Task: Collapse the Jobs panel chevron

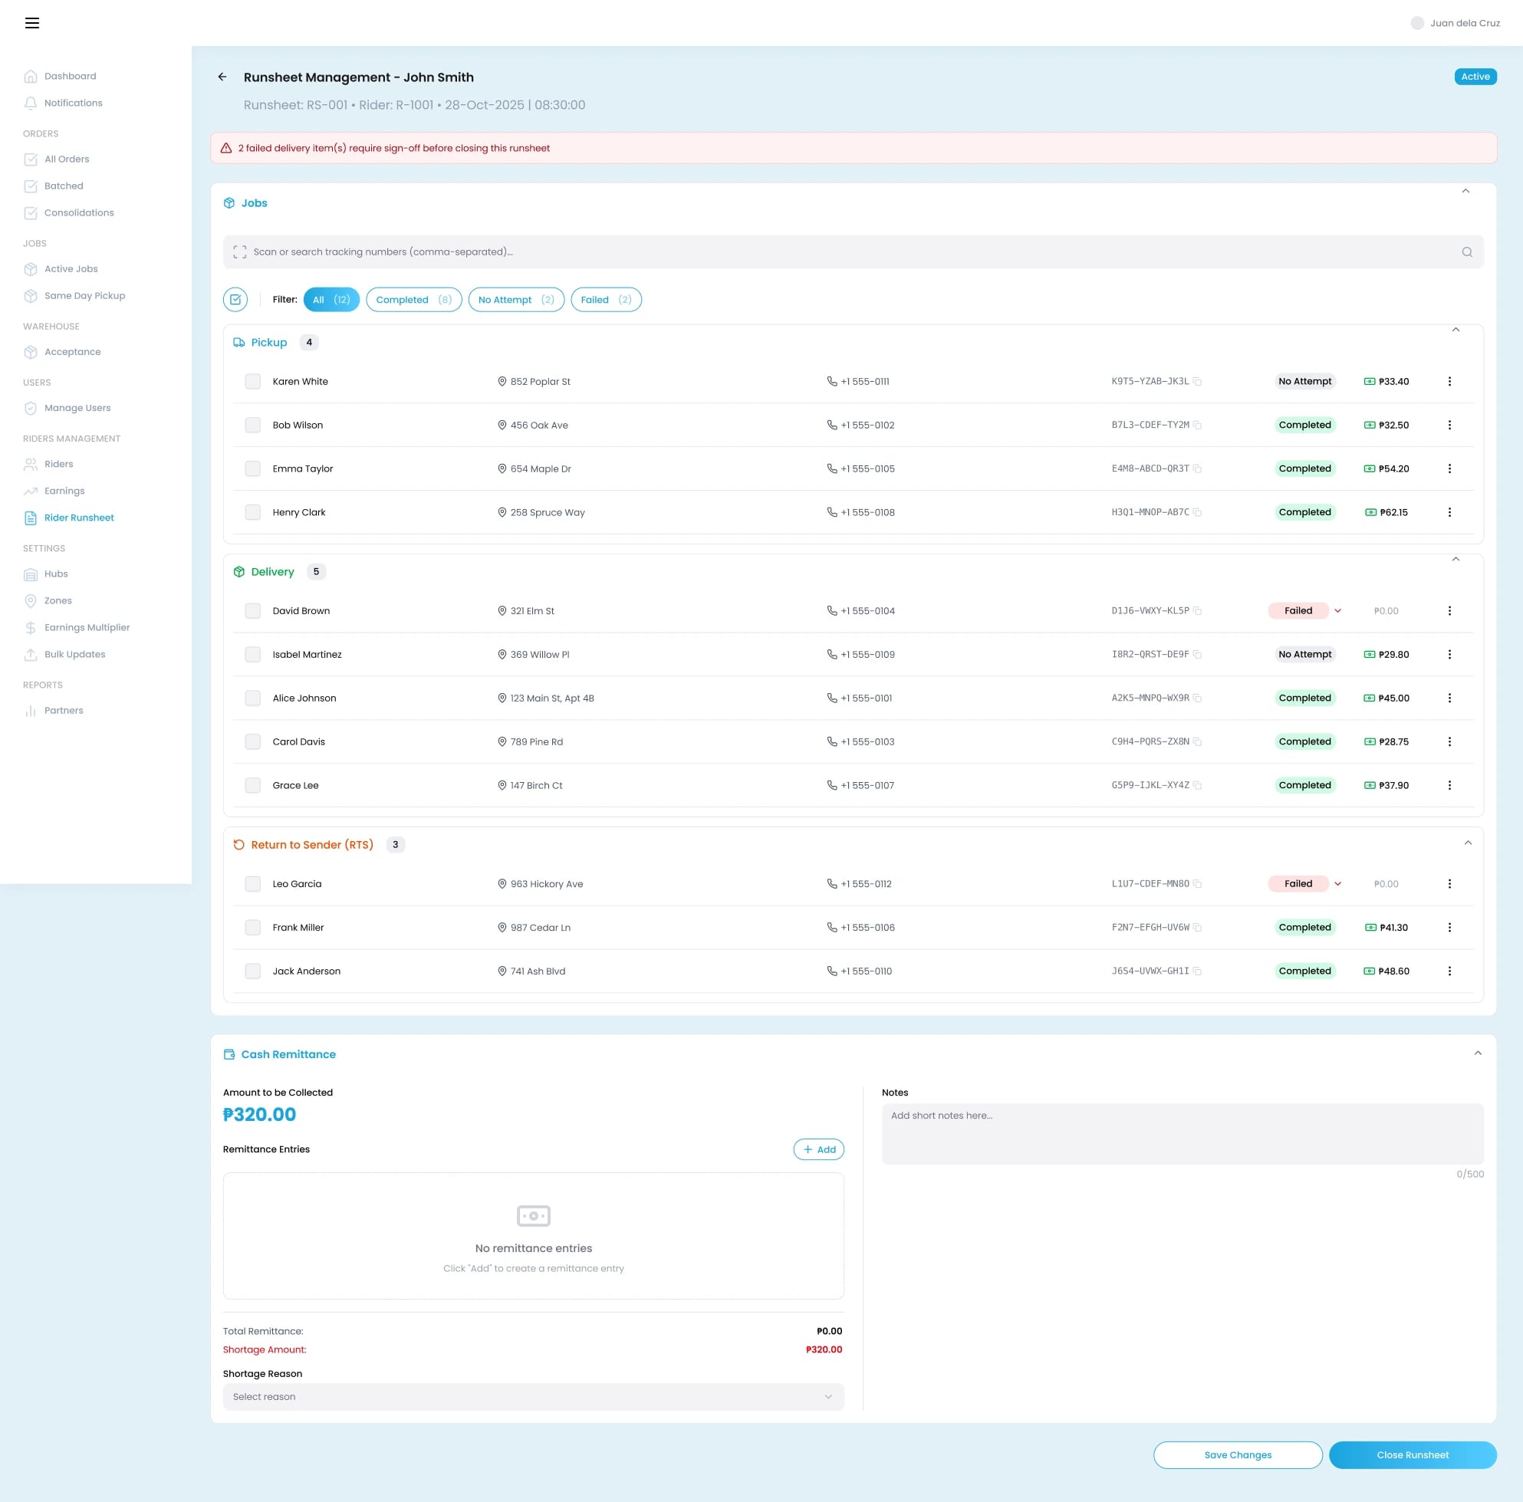Action: click(x=1465, y=191)
